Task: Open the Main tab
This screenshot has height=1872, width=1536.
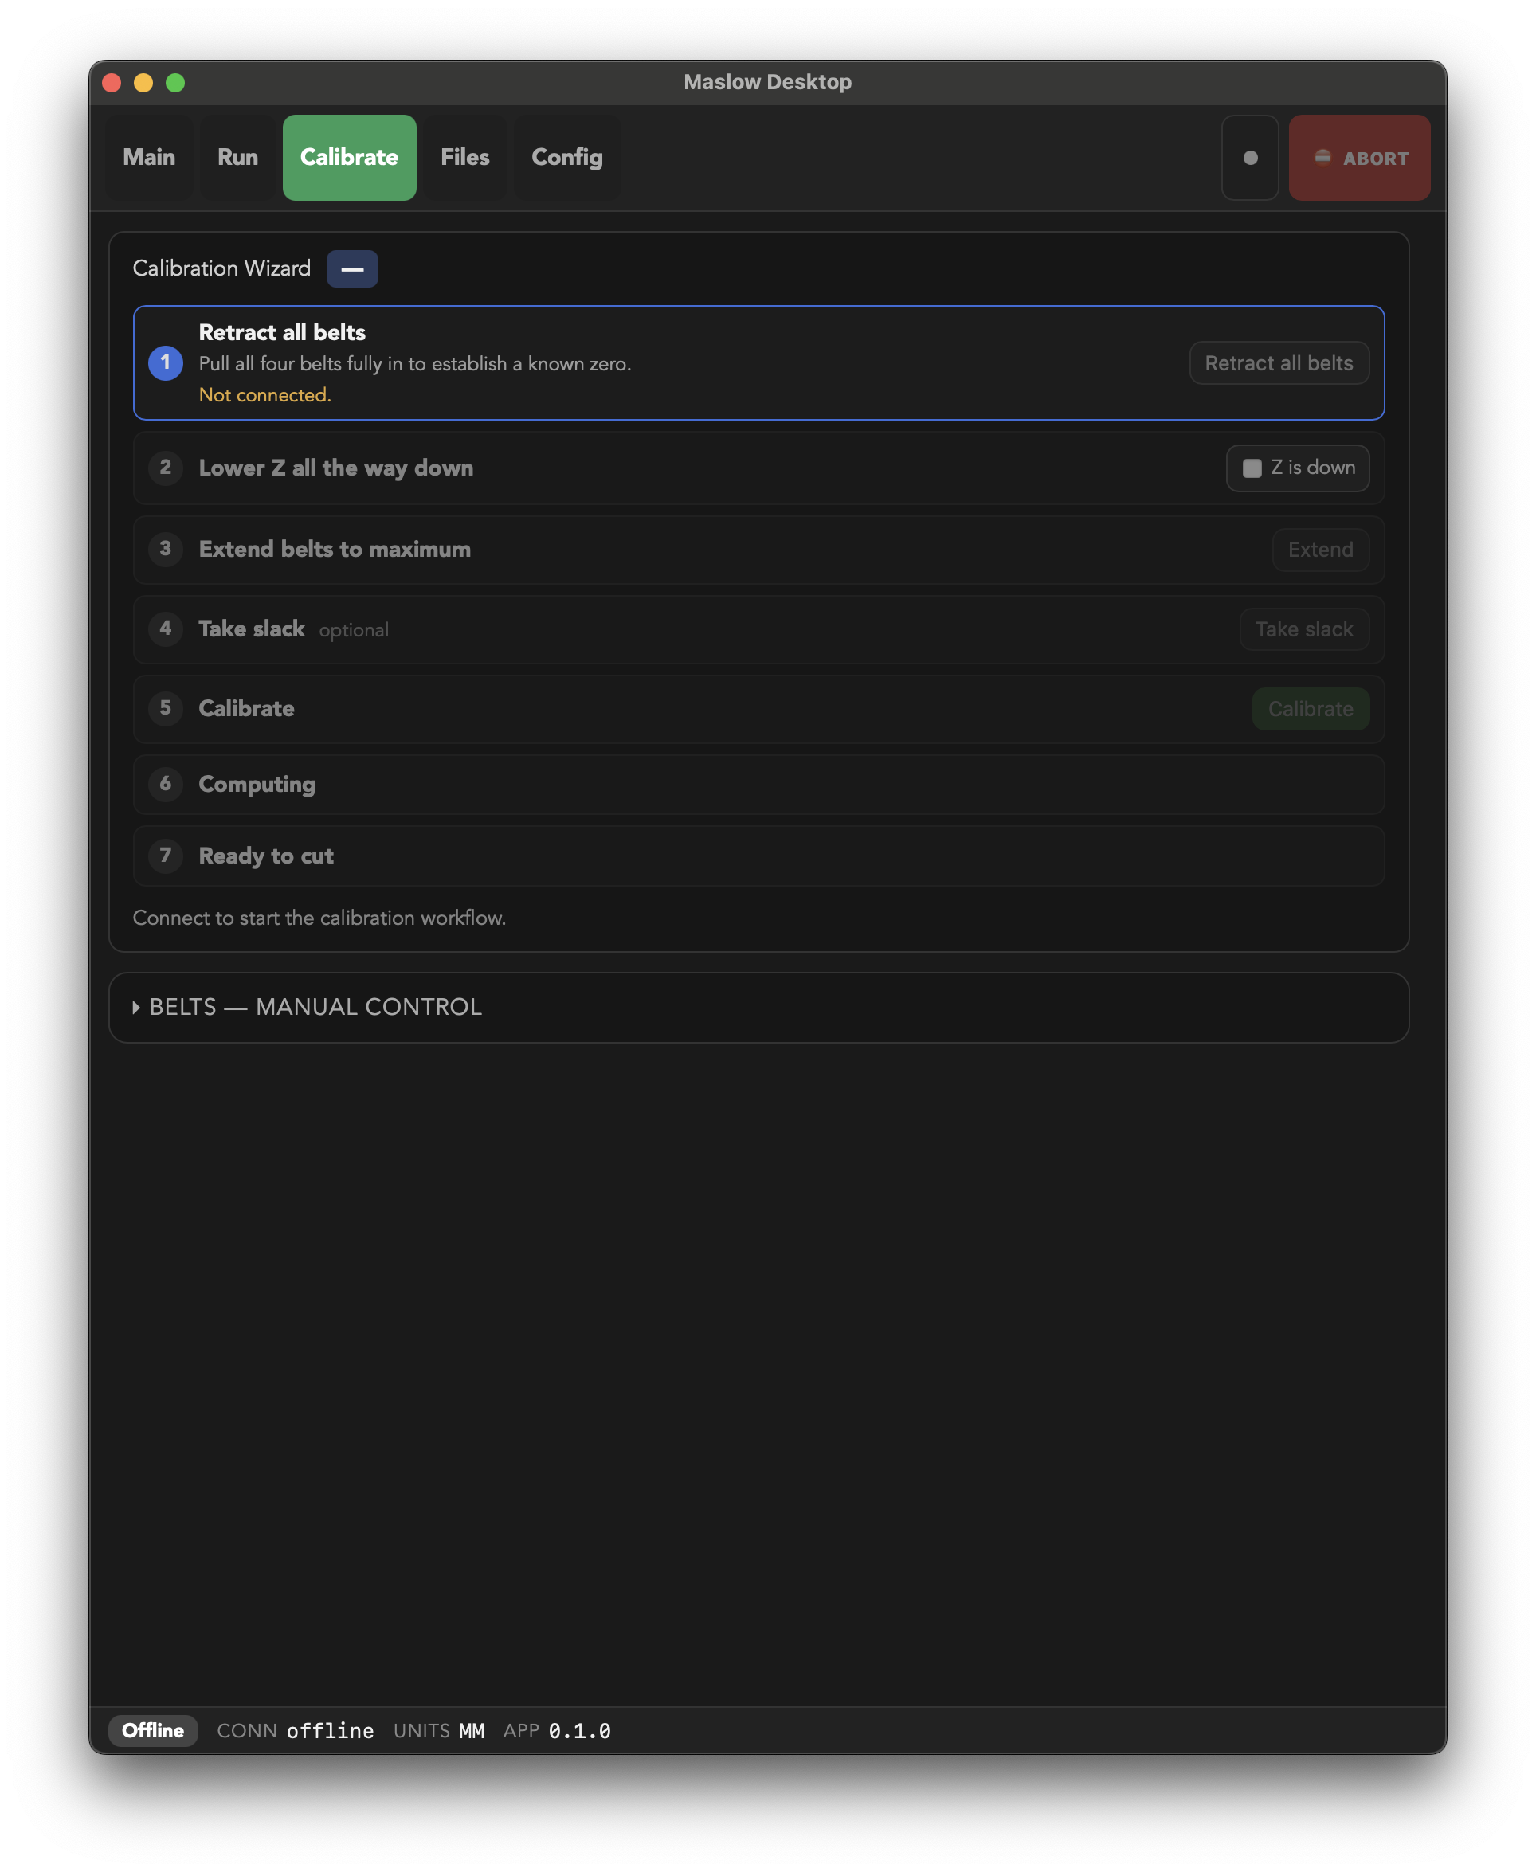Action: coord(149,158)
